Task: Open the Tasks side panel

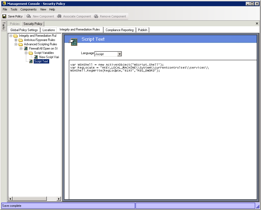Action: pyautogui.click(x=3, y=26)
